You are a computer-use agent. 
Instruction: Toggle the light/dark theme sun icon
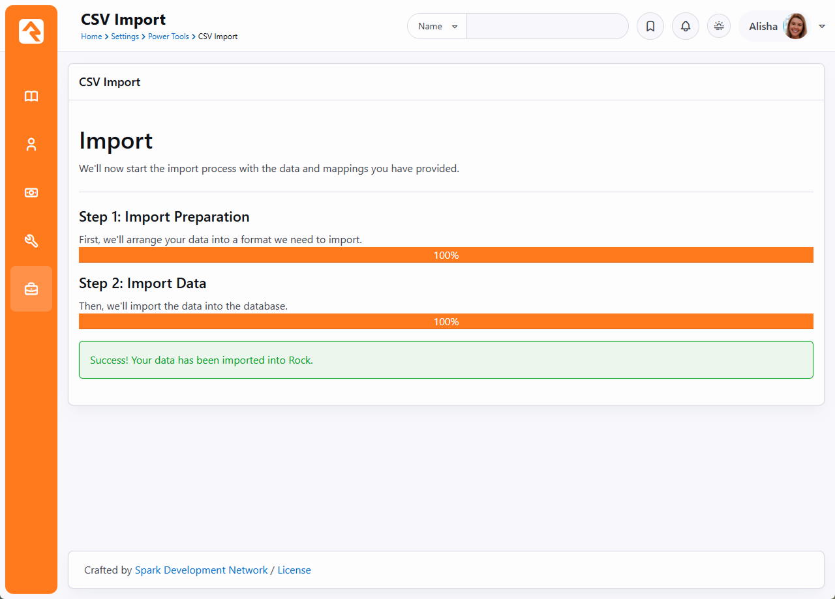718,27
